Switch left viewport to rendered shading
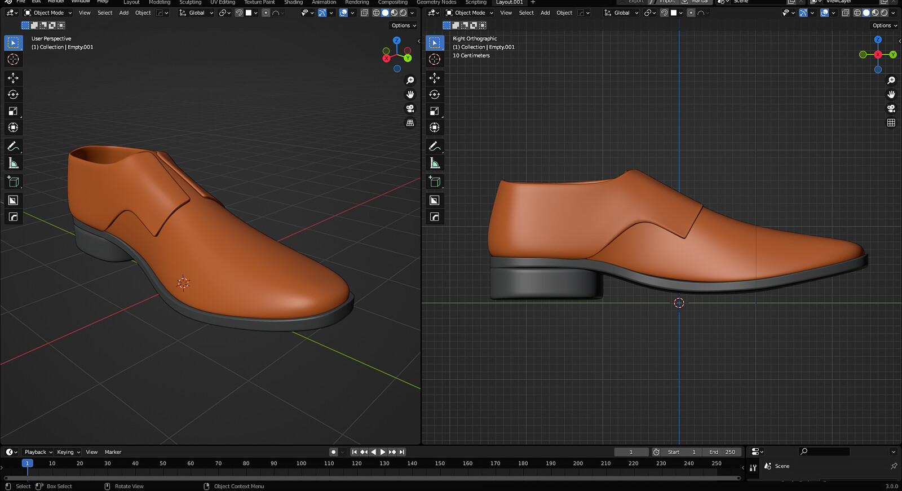 [x=403, y=13]
